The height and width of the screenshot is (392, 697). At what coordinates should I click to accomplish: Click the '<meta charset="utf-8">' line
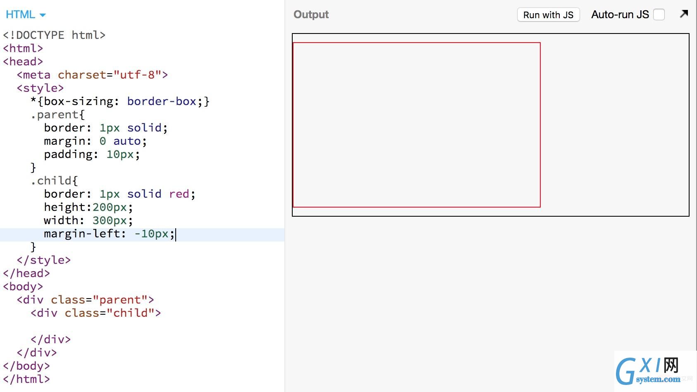coord(92,75)
